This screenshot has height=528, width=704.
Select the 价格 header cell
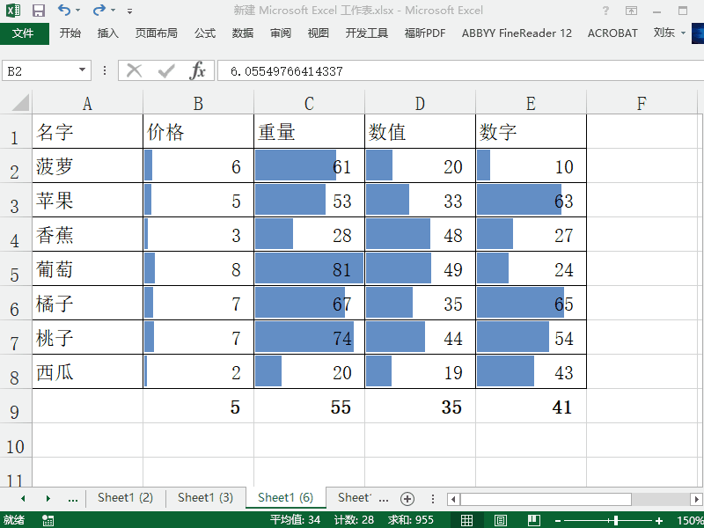click(x=199, y=131)
